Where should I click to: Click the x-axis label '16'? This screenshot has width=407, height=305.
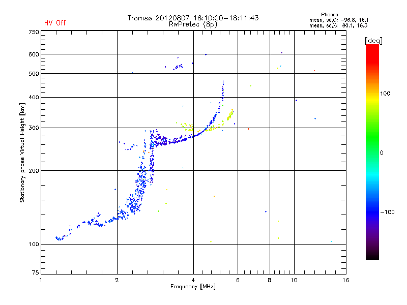[346, 280]
